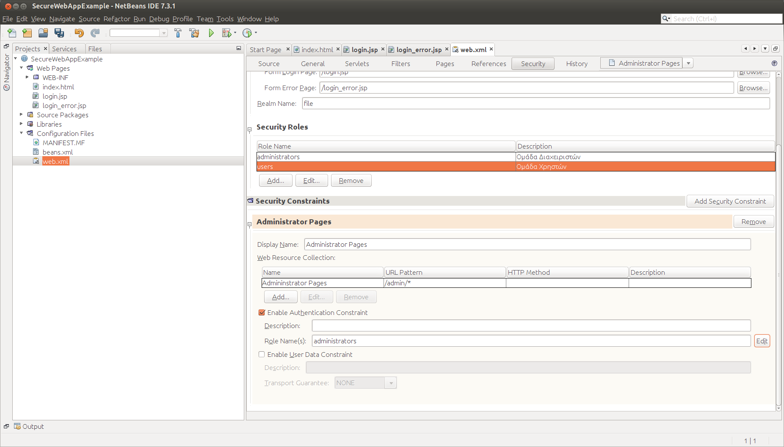784x447 pixels.
Task: Click Browse button for Form Error Page
Action: point(754,88)
